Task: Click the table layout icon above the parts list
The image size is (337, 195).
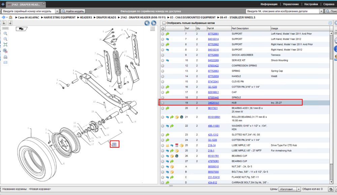Action: (330, 23)
